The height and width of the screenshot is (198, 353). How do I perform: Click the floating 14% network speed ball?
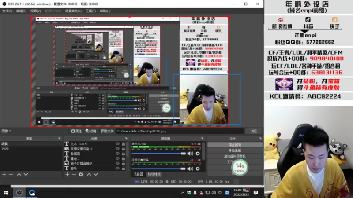pyautogui.click(x=240, y=167)
